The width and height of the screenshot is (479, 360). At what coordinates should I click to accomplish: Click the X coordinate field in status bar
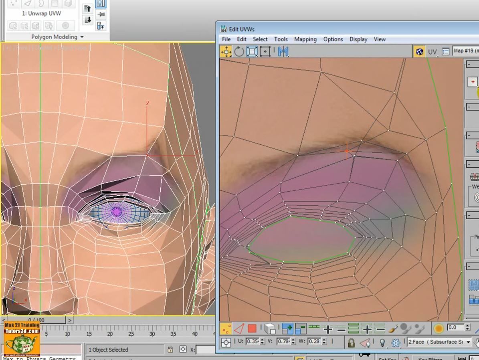point(205,349)
